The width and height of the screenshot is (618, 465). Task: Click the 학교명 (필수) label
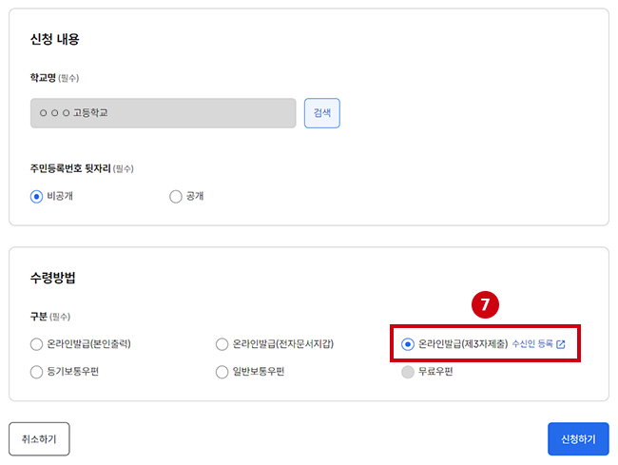(x=54, y=78)
